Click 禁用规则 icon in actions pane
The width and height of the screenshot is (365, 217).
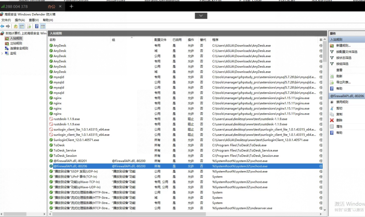332,102
